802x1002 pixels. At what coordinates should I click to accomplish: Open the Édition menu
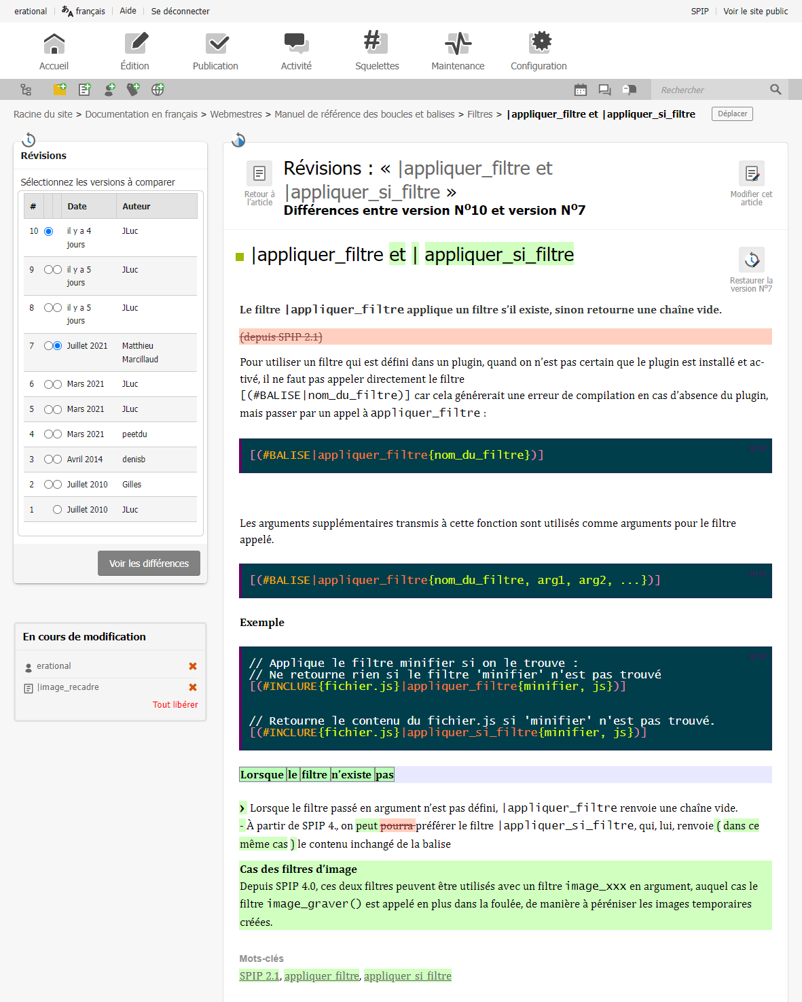pos(135,51)
